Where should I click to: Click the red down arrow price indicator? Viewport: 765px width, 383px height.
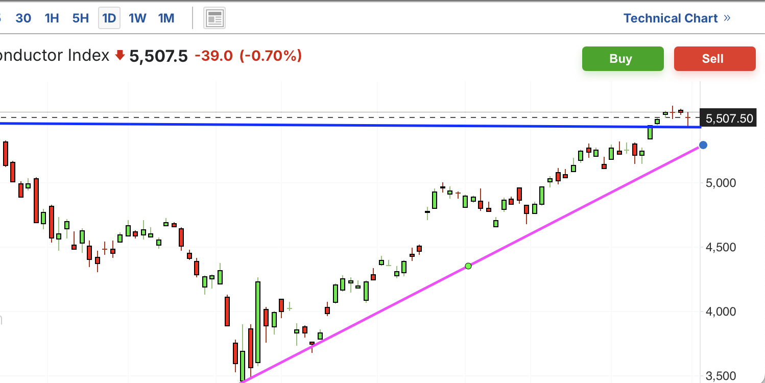120,56
